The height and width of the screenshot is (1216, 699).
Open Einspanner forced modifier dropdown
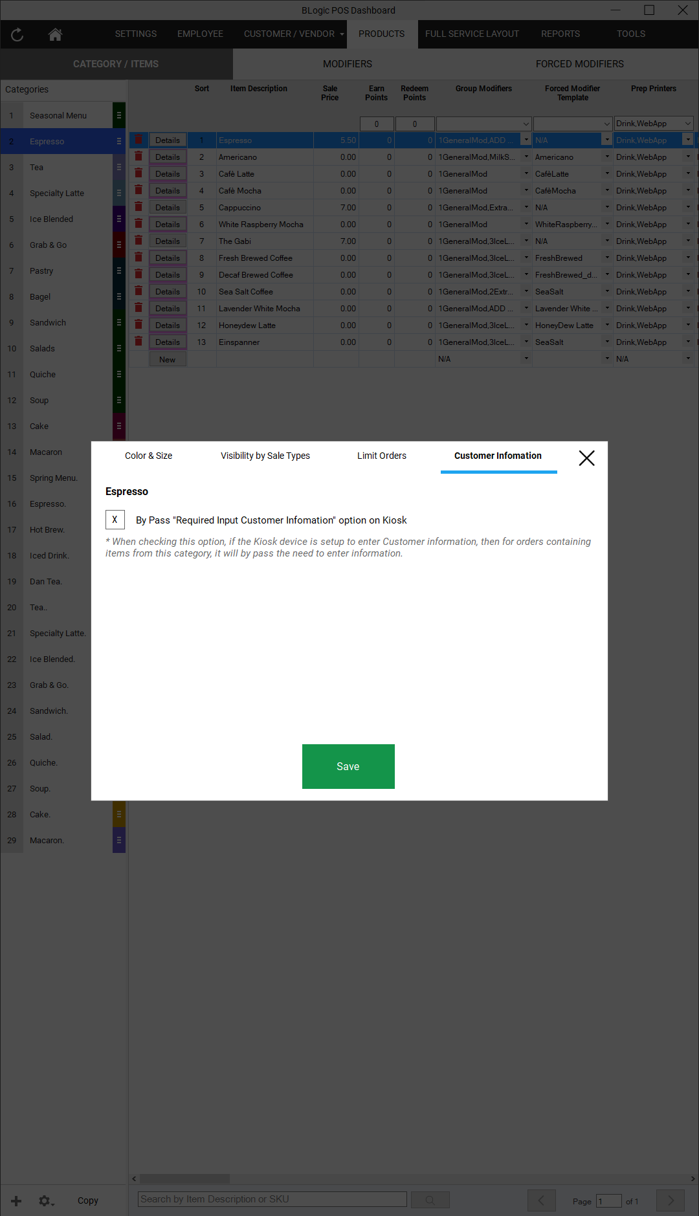coord(607,342)
